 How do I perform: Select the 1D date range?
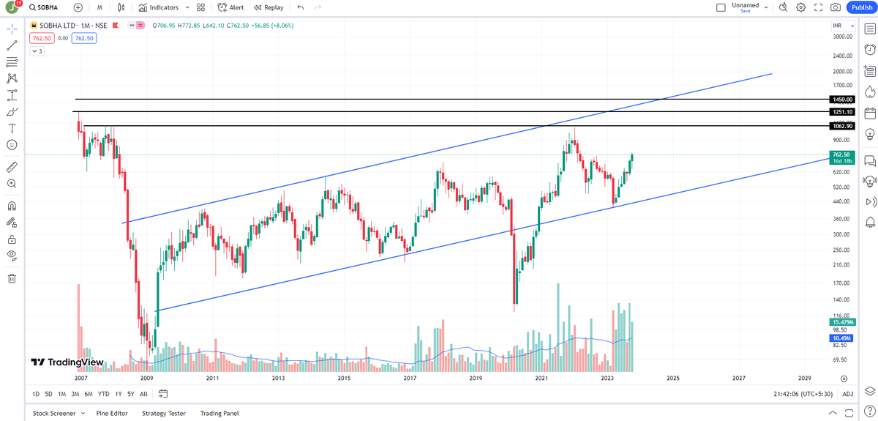36,394
